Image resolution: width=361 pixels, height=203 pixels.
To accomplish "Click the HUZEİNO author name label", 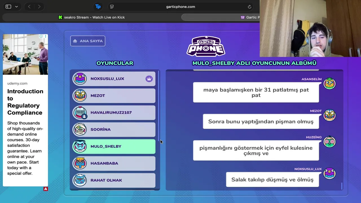I will [314, 137].
